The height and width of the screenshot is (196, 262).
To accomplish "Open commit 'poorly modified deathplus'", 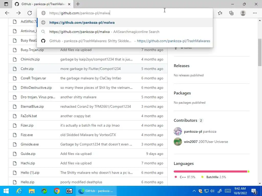I will (81, 182).
